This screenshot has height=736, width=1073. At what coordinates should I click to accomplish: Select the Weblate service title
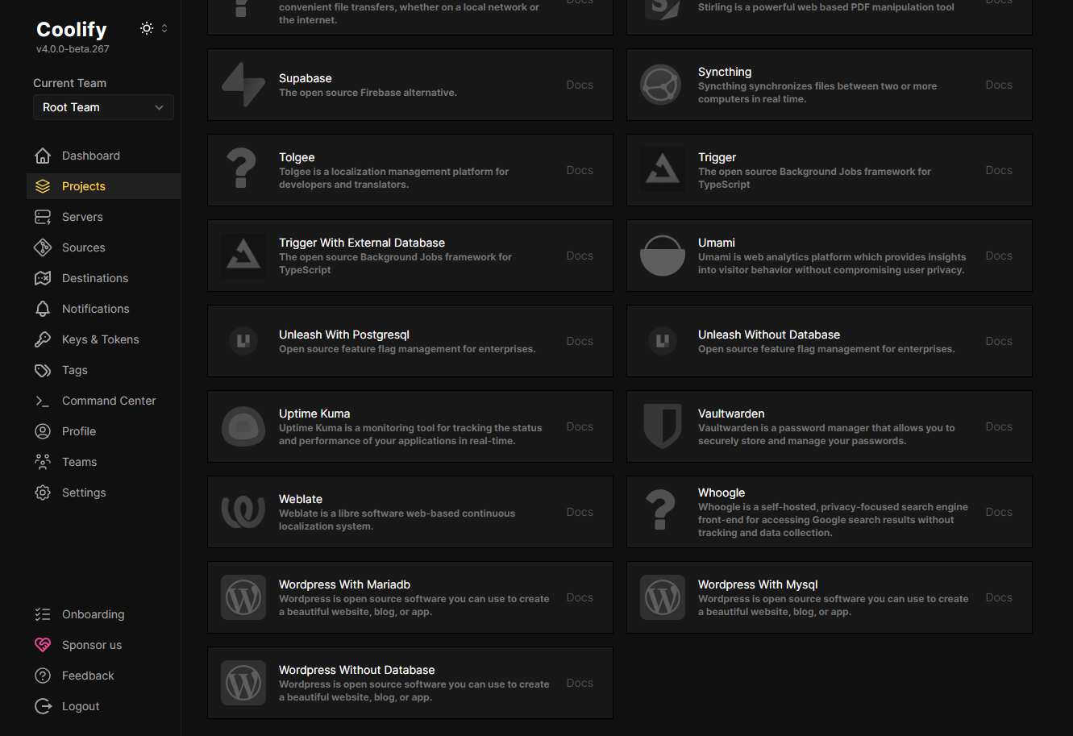[x=301, y=499]
